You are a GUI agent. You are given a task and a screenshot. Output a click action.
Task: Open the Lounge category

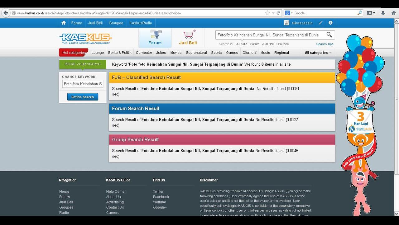pyautogui.click(x=98, y=53)
